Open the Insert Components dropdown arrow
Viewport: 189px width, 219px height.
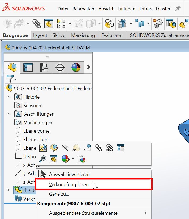pos(28,23)
